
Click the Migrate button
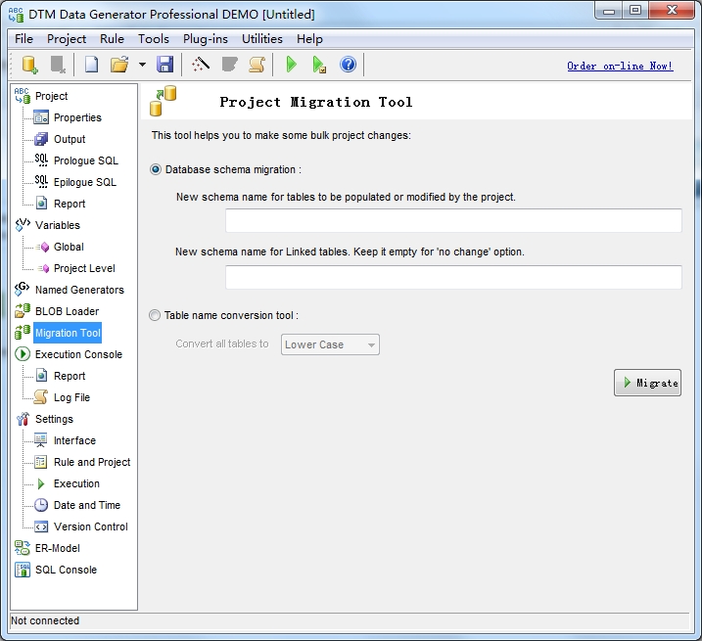click(647, 383)
